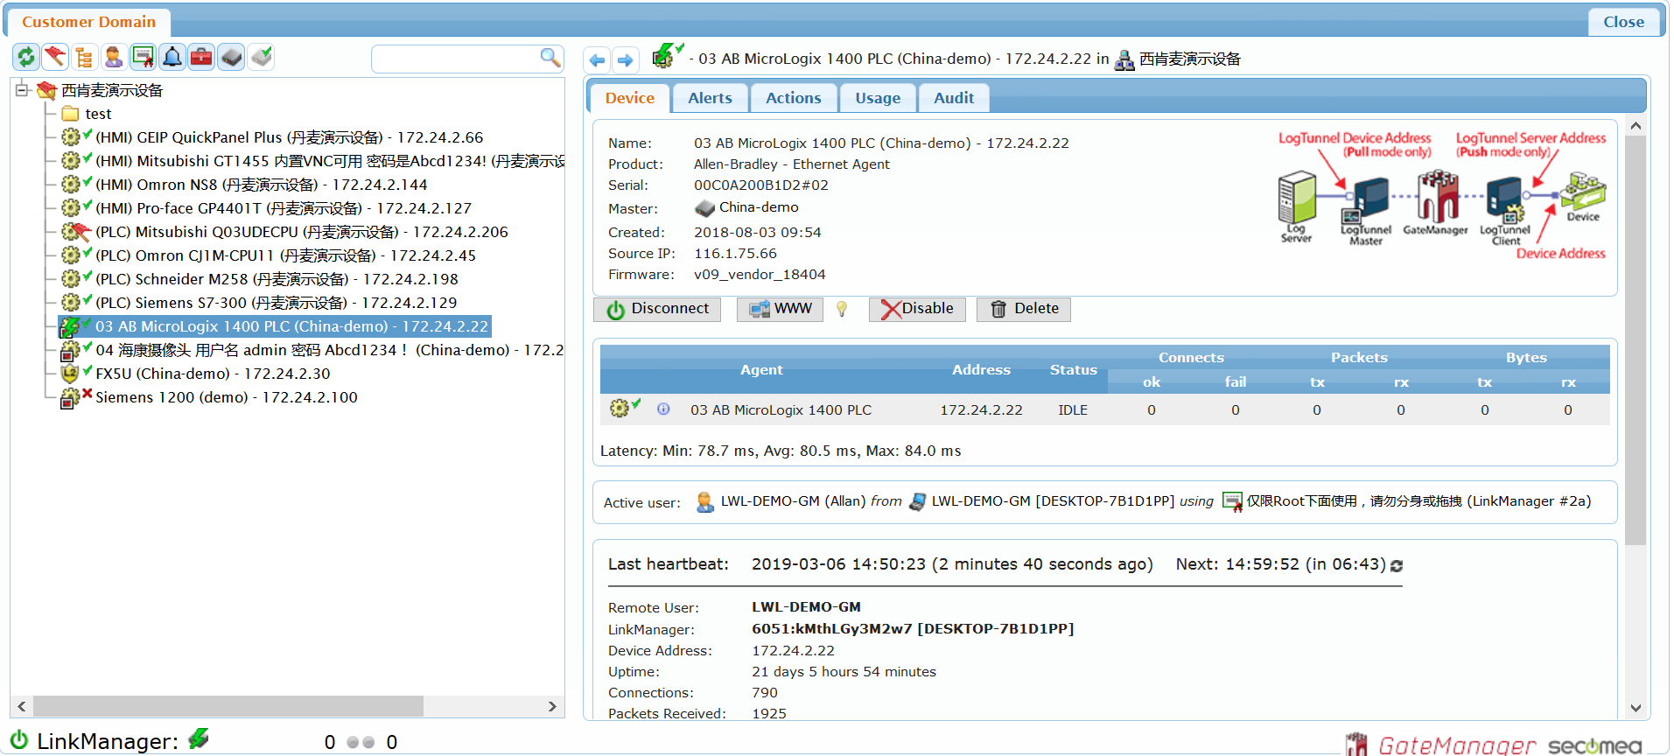Select Siemens 1200 (demo) tree entry
Screen dimensions: 1674x756
point(226,397)
